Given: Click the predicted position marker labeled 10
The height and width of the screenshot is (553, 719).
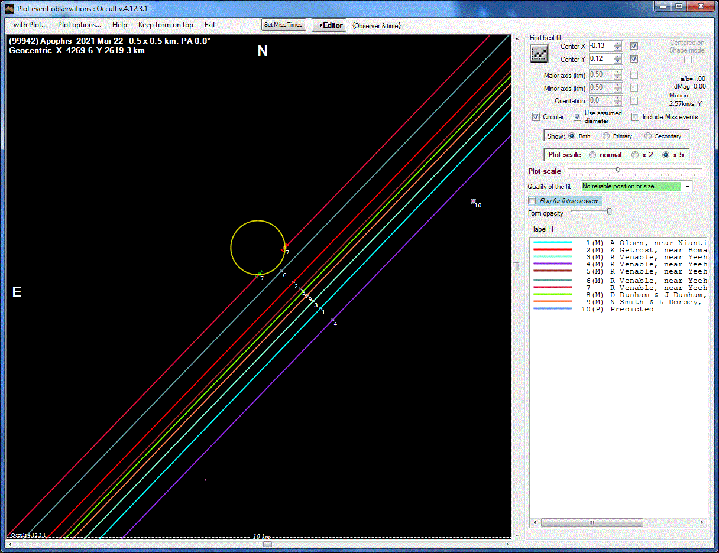Looking at the screenshot, I should [473, 201].
